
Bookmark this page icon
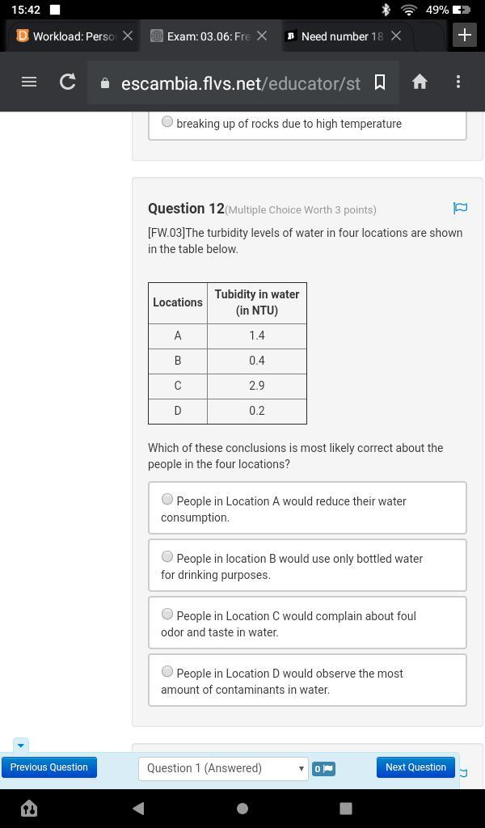[379, 82]
